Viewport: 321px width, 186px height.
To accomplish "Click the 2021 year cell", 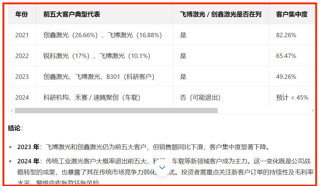I will coord(22,35).
